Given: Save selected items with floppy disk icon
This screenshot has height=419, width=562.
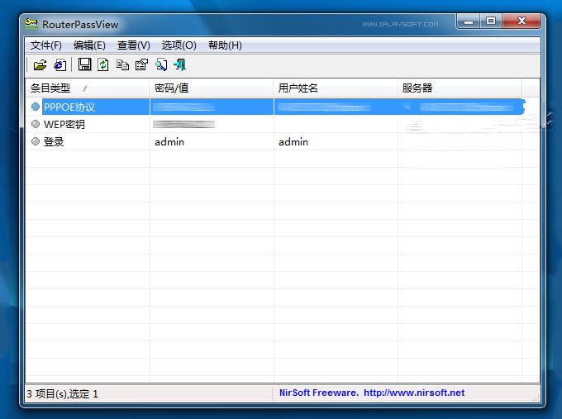Looking at the screenshot, I should click(84, 64).
